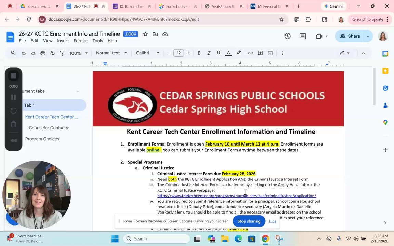Screen dimensions: 394x246
Task: Click the Share button
Action: tap(350, 36)
